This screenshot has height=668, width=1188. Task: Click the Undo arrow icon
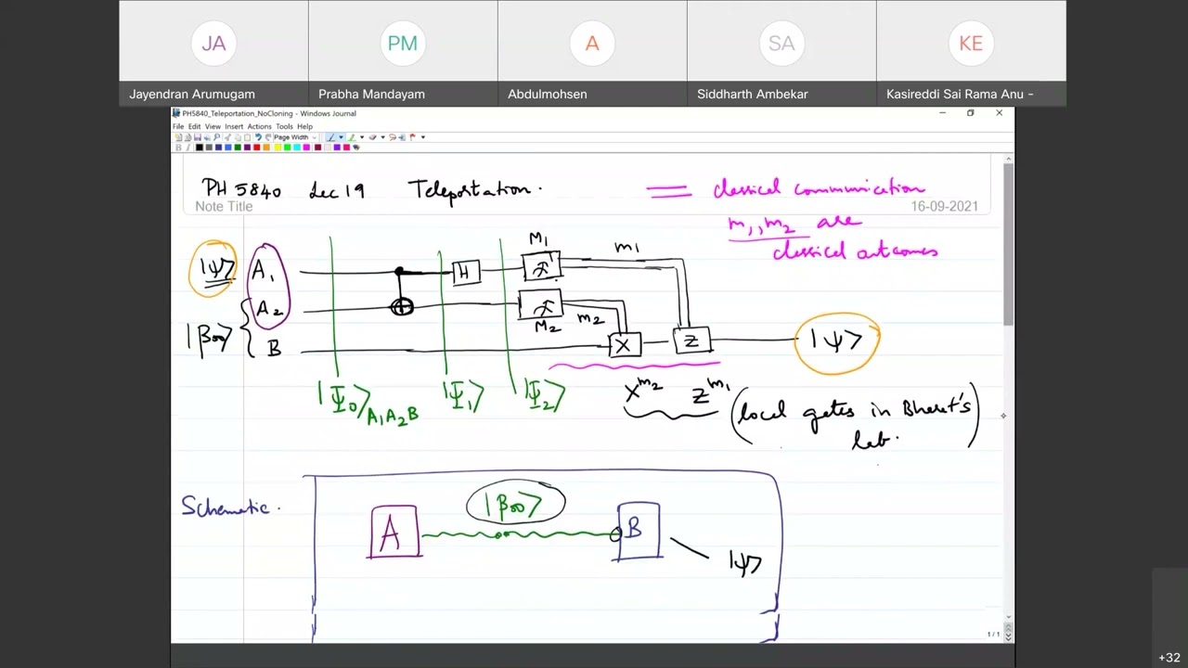tap(258, 137)
